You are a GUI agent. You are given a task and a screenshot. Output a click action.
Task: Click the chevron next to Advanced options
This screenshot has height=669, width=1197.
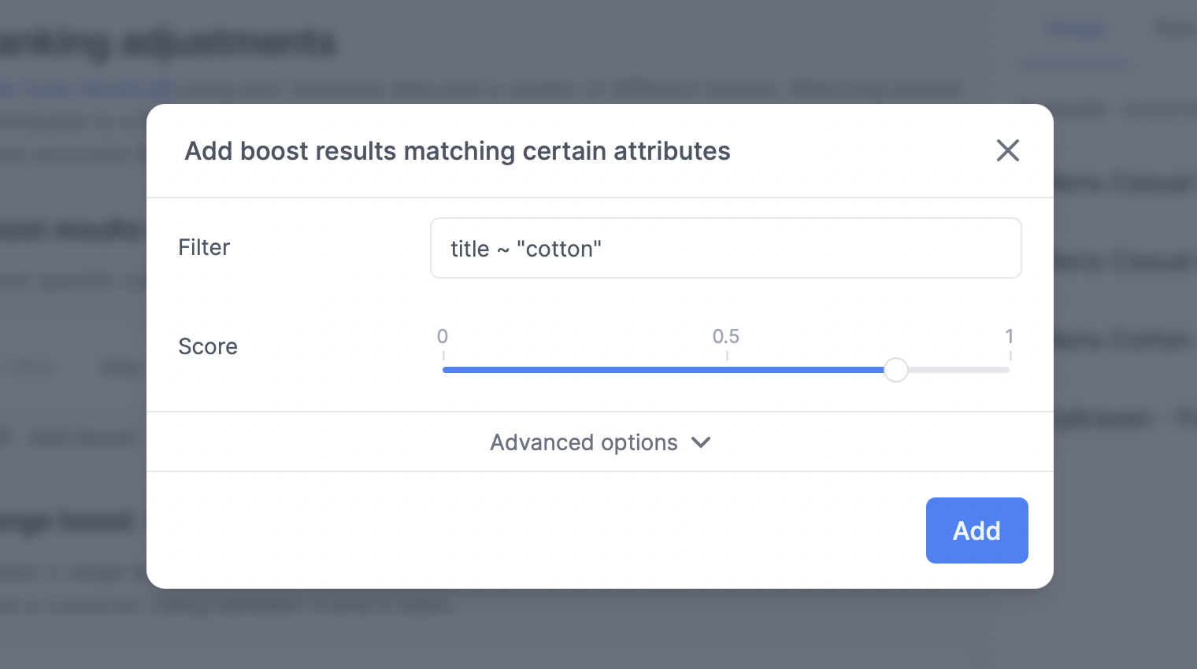click(x=701, y=442)
